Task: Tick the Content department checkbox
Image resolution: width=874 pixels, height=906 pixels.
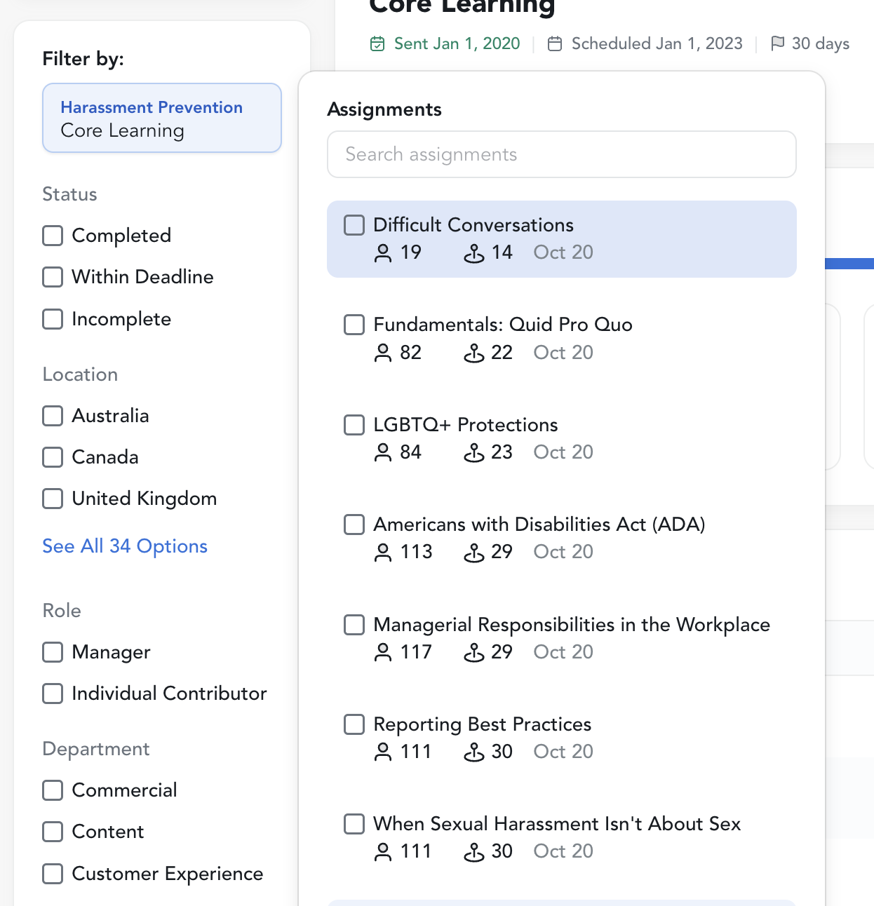Action: tap(53, 832)
